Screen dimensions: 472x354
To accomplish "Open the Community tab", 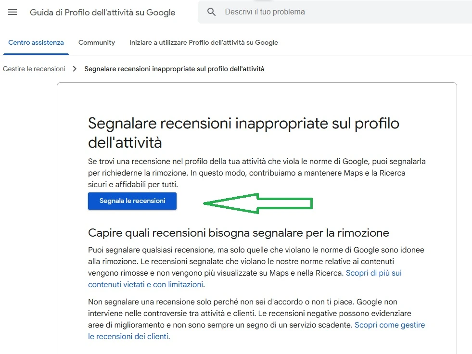I will (96, 42).
